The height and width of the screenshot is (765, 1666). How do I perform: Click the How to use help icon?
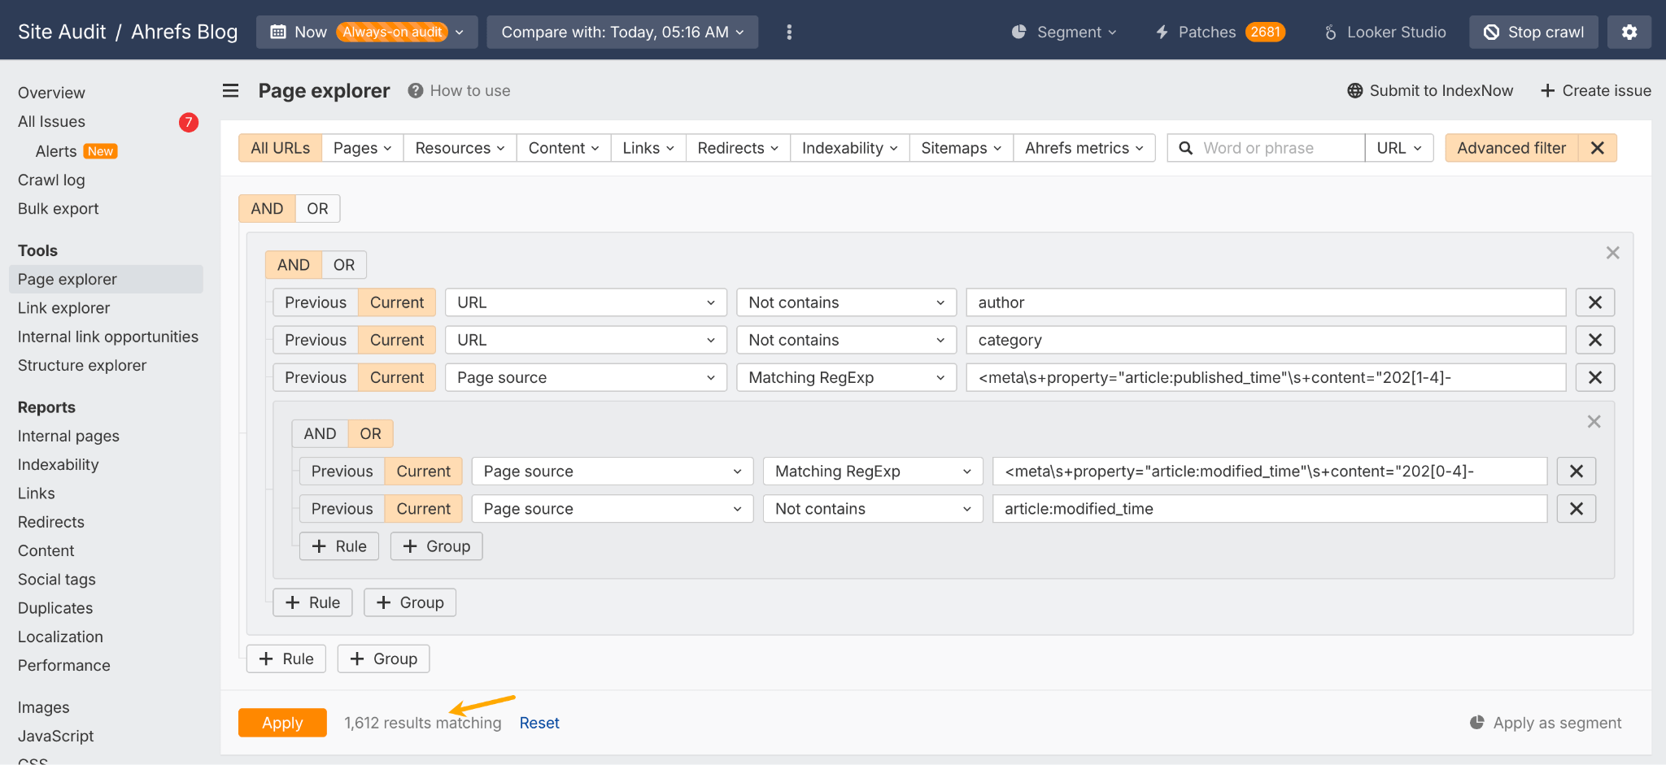tap(415, 90)
